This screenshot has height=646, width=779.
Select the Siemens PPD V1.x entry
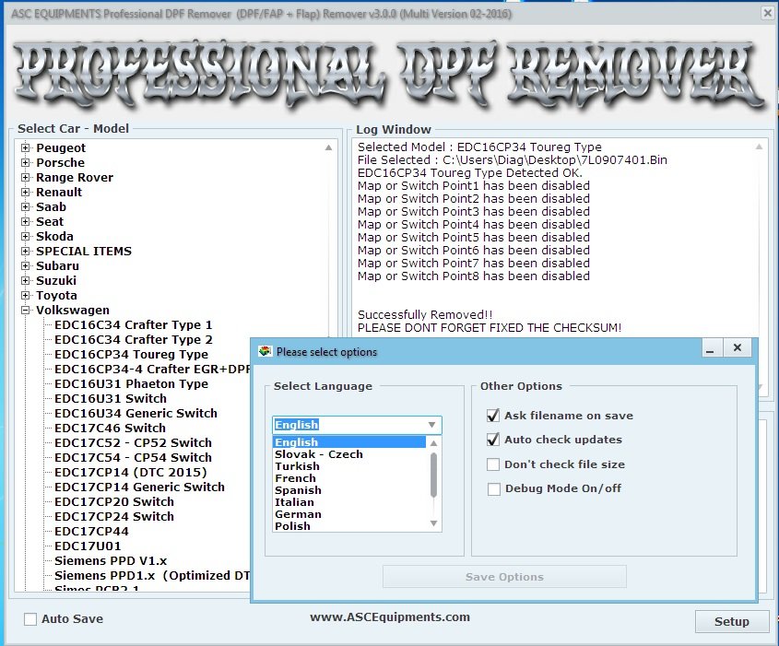click(109, 560)
